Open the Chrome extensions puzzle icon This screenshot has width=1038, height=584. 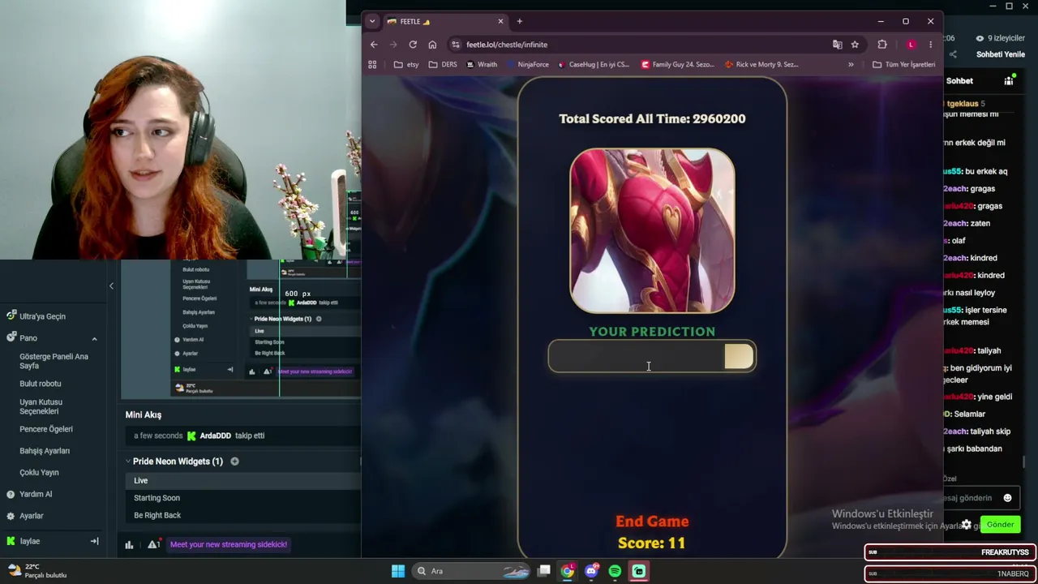(882, 45)
